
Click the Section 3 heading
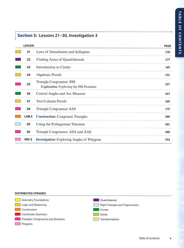pyautogui.click(x=57, y=35)
